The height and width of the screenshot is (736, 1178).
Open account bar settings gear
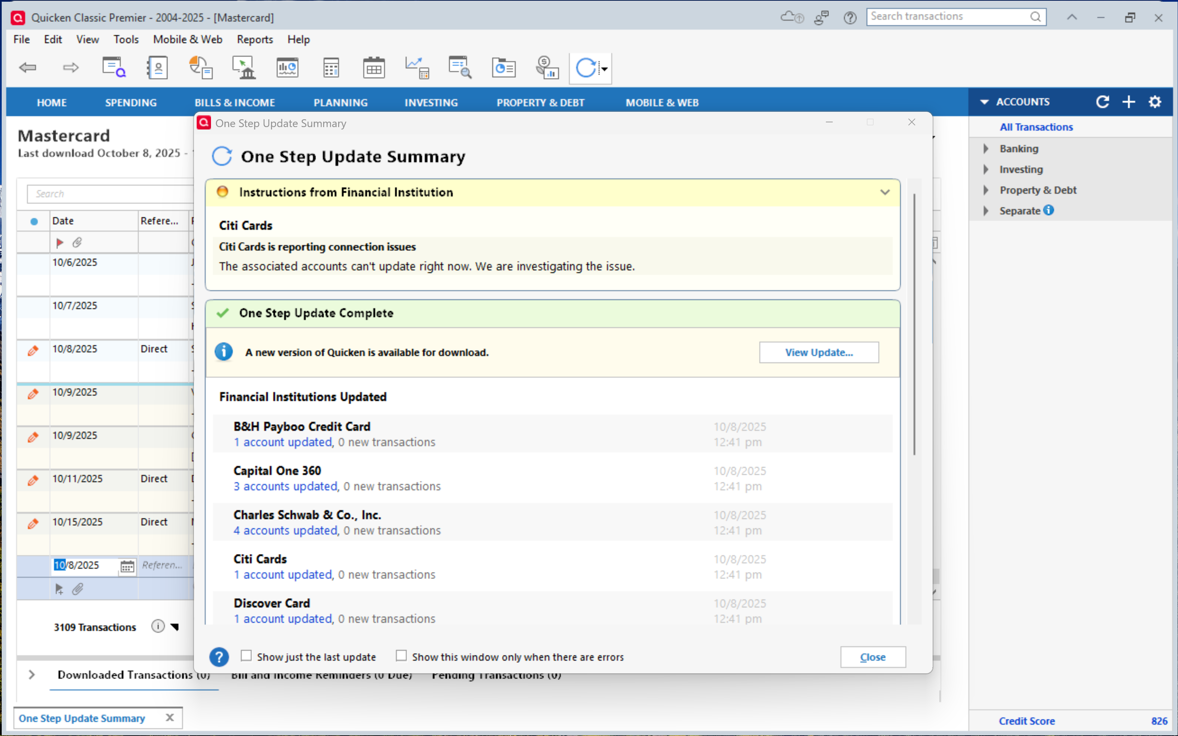[1154, 102]
